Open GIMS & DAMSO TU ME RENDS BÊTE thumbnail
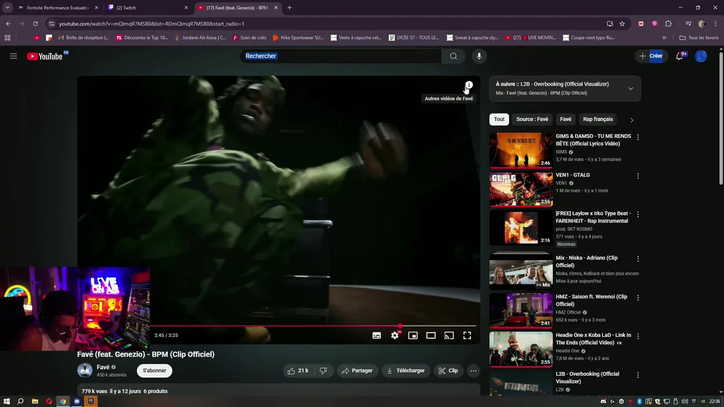Viewport: 724px width, 407px height. [x=521, y=150]
